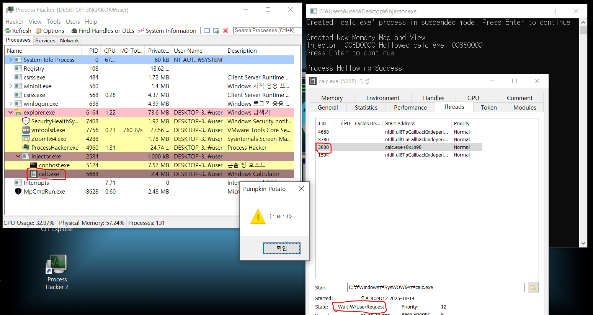Select the SecurityHealthSystray shield icon
The image size is (593, 315).
click(26, 121)
